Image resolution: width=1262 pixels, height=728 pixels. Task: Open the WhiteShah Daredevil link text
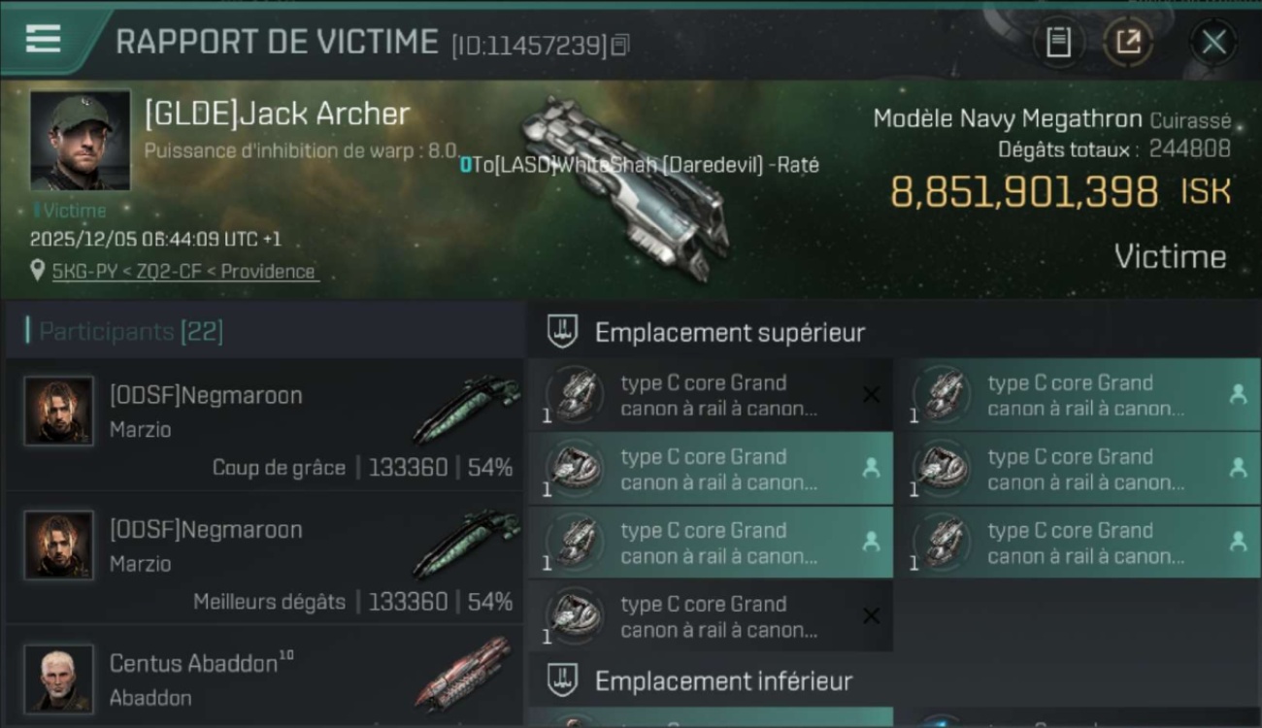(641, 165)
